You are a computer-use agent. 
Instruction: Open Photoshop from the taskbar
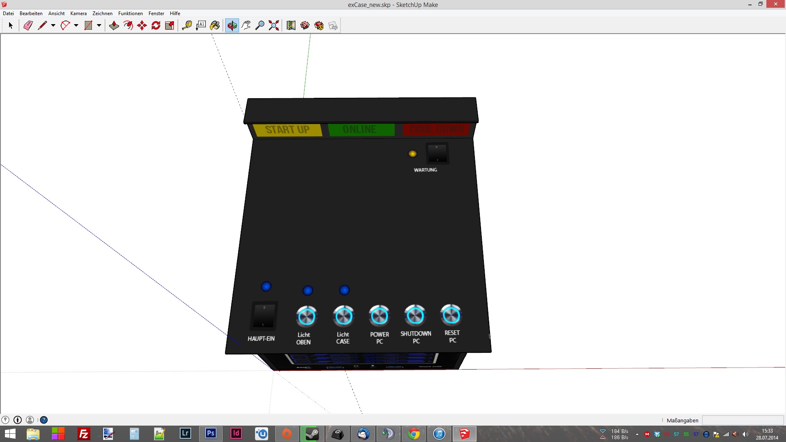(x=211, y=433)
